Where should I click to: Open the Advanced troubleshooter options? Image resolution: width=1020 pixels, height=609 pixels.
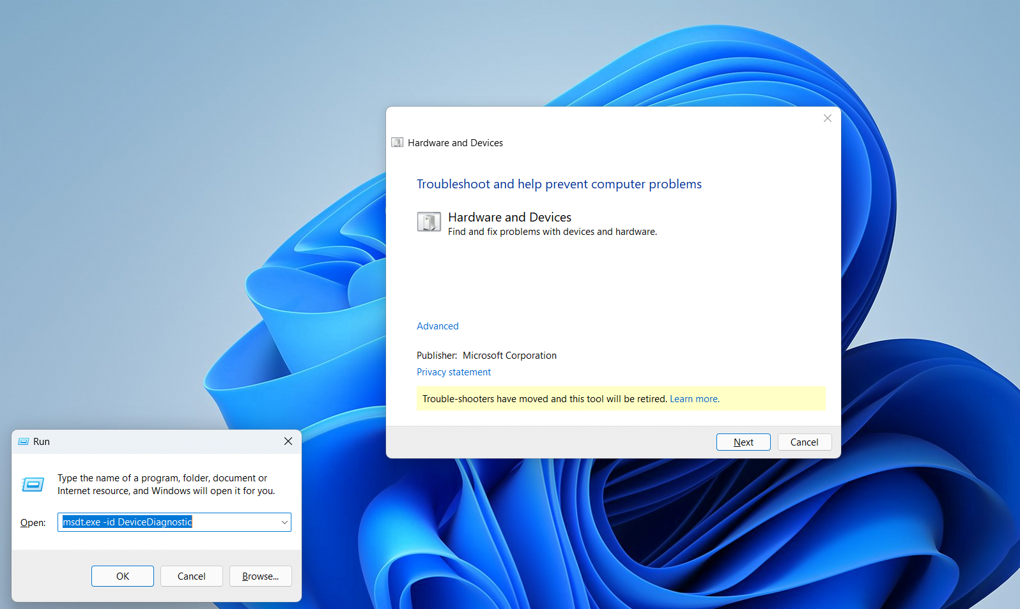[x=438, y=326]
